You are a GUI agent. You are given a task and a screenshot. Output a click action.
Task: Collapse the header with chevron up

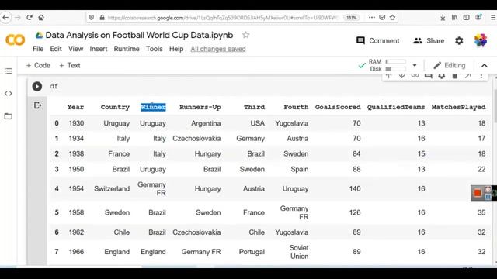pyautogui.click(x=485, y=65)
